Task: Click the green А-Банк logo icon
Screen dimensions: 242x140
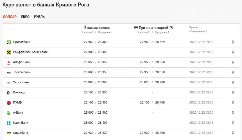Action: coord(8,113)
